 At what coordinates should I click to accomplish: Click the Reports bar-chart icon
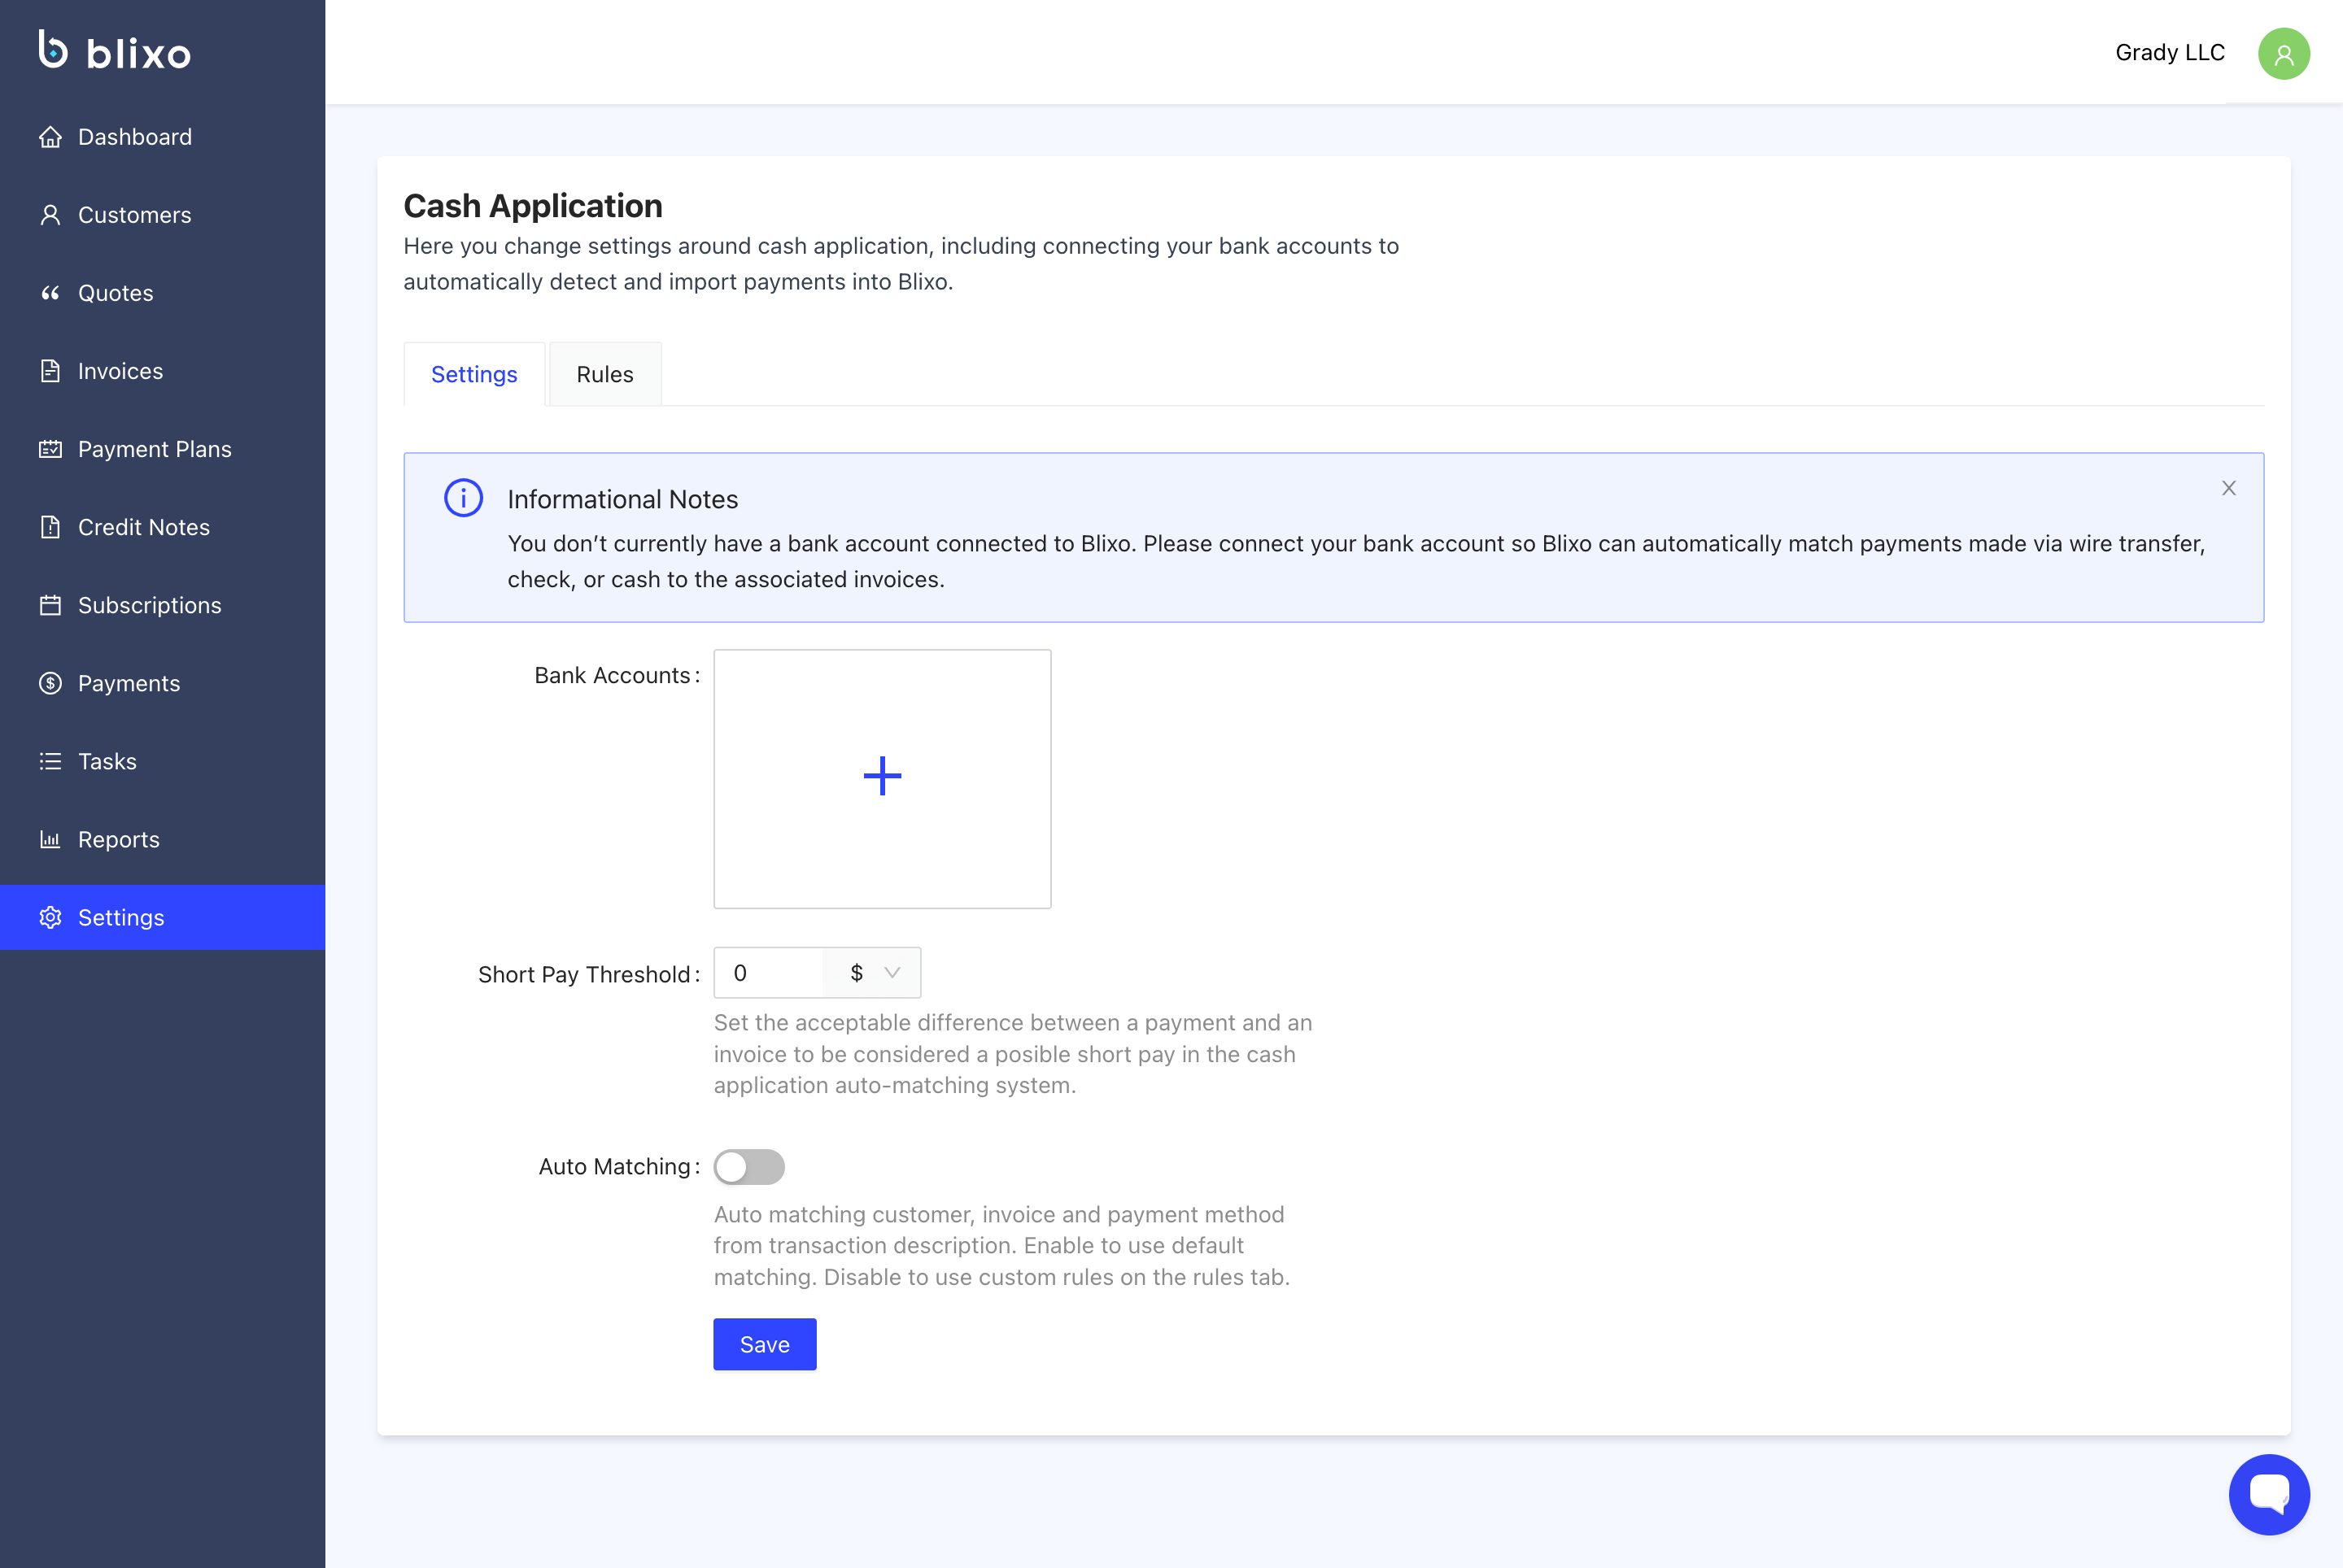click(50, 839)
